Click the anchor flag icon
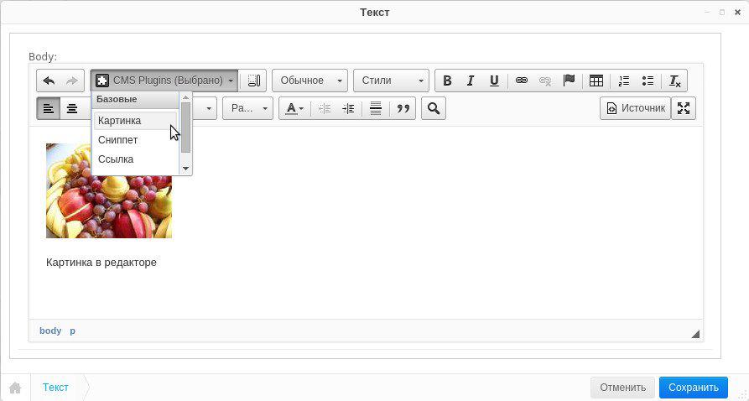This screenshot has height=401, width=749. click(x=569, y=81)
